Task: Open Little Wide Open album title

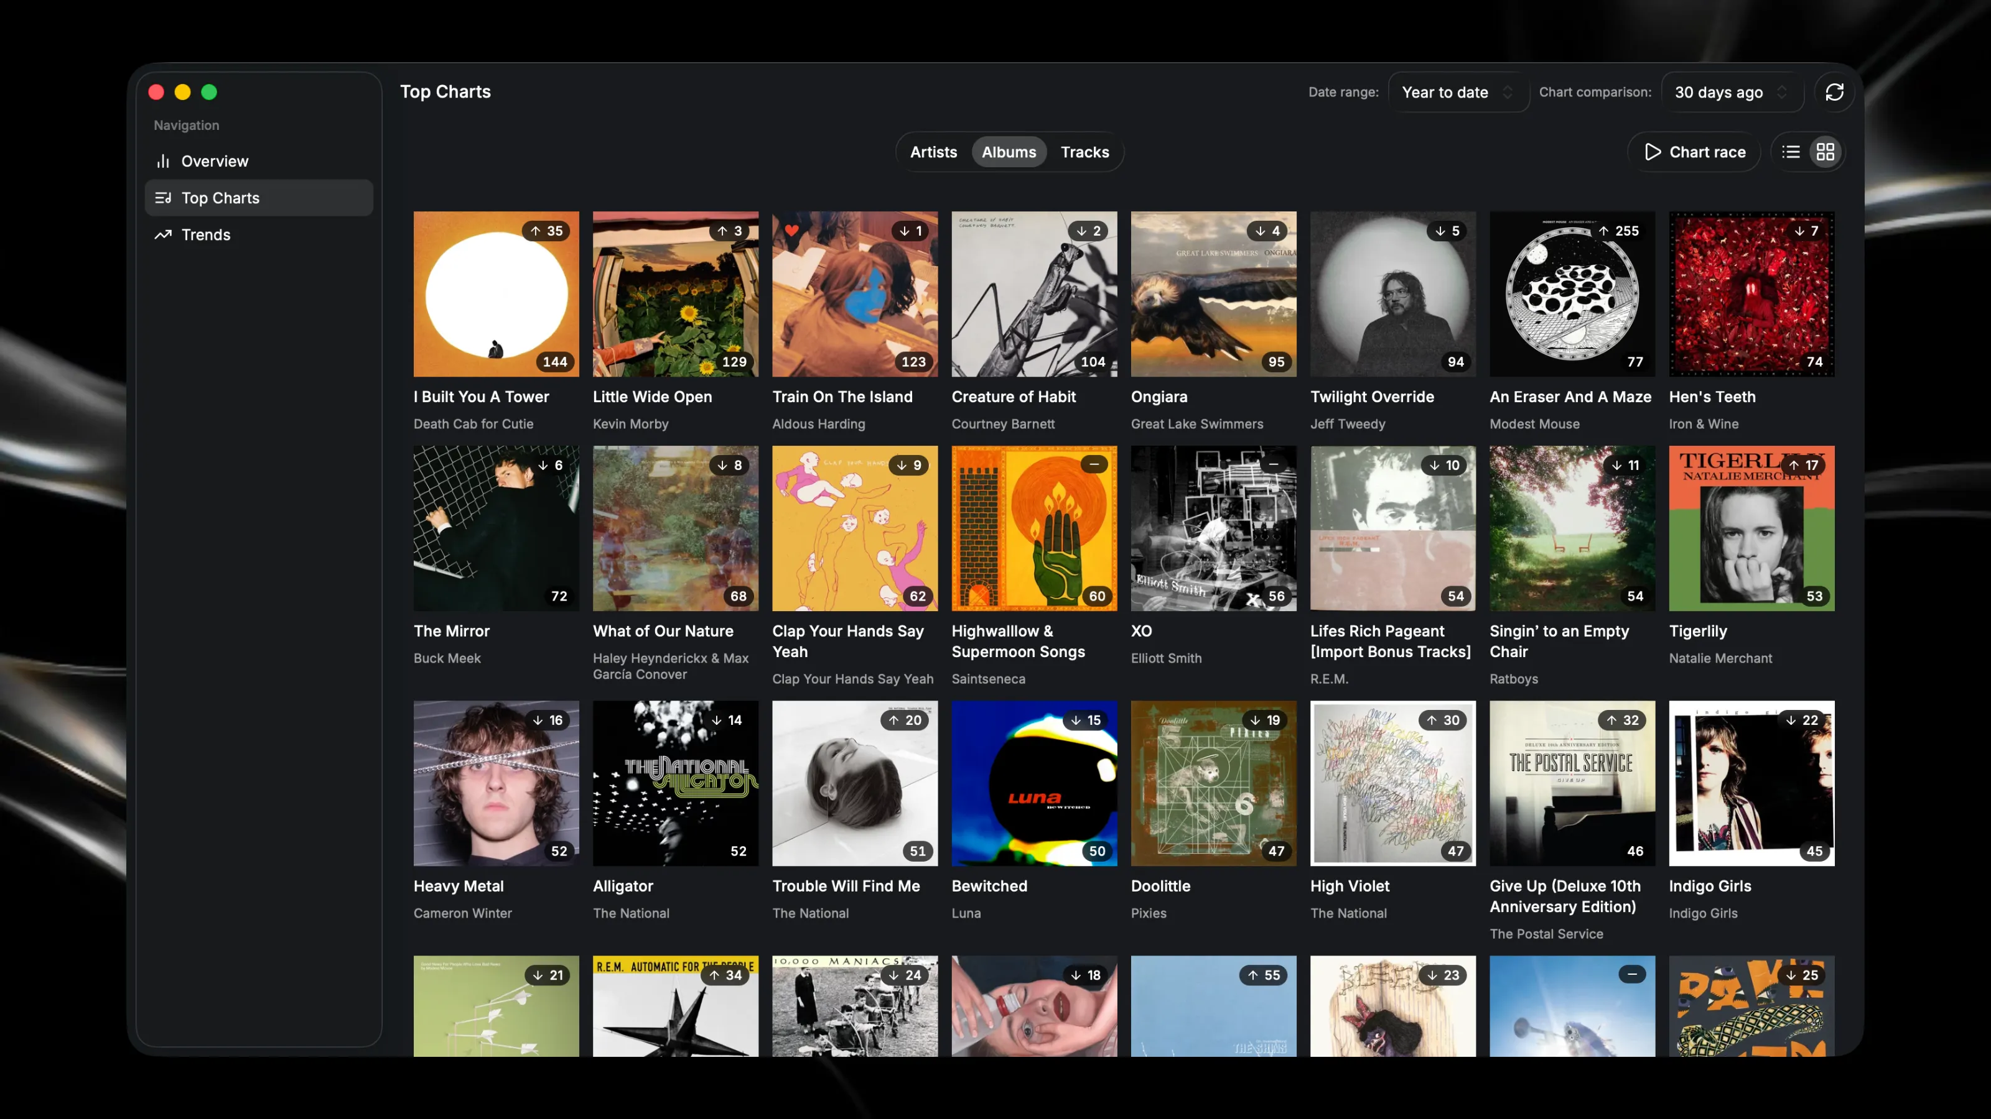Action: pyautogui.click(x=652, y=396)
